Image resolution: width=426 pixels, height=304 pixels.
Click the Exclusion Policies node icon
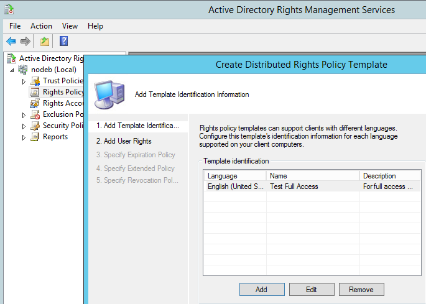coord(35,114)
